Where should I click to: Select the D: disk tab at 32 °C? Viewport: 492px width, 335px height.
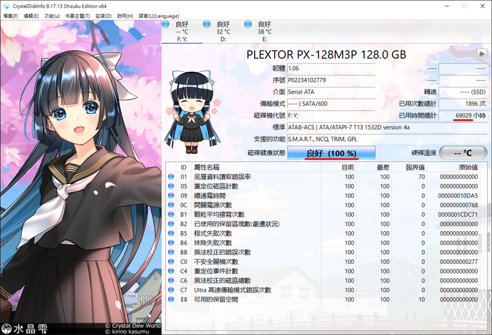(x=223, y=31)
